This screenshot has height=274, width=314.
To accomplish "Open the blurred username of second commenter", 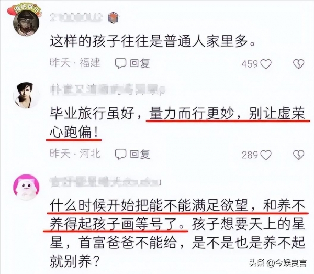I will coord(107,90).
